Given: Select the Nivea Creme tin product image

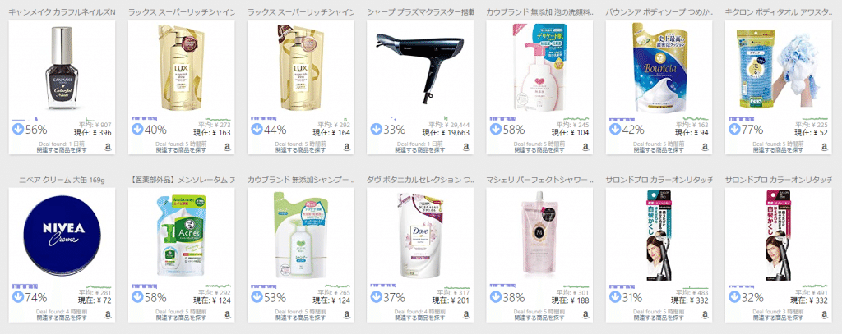Looking at the screenshot, I should (62, 235).
